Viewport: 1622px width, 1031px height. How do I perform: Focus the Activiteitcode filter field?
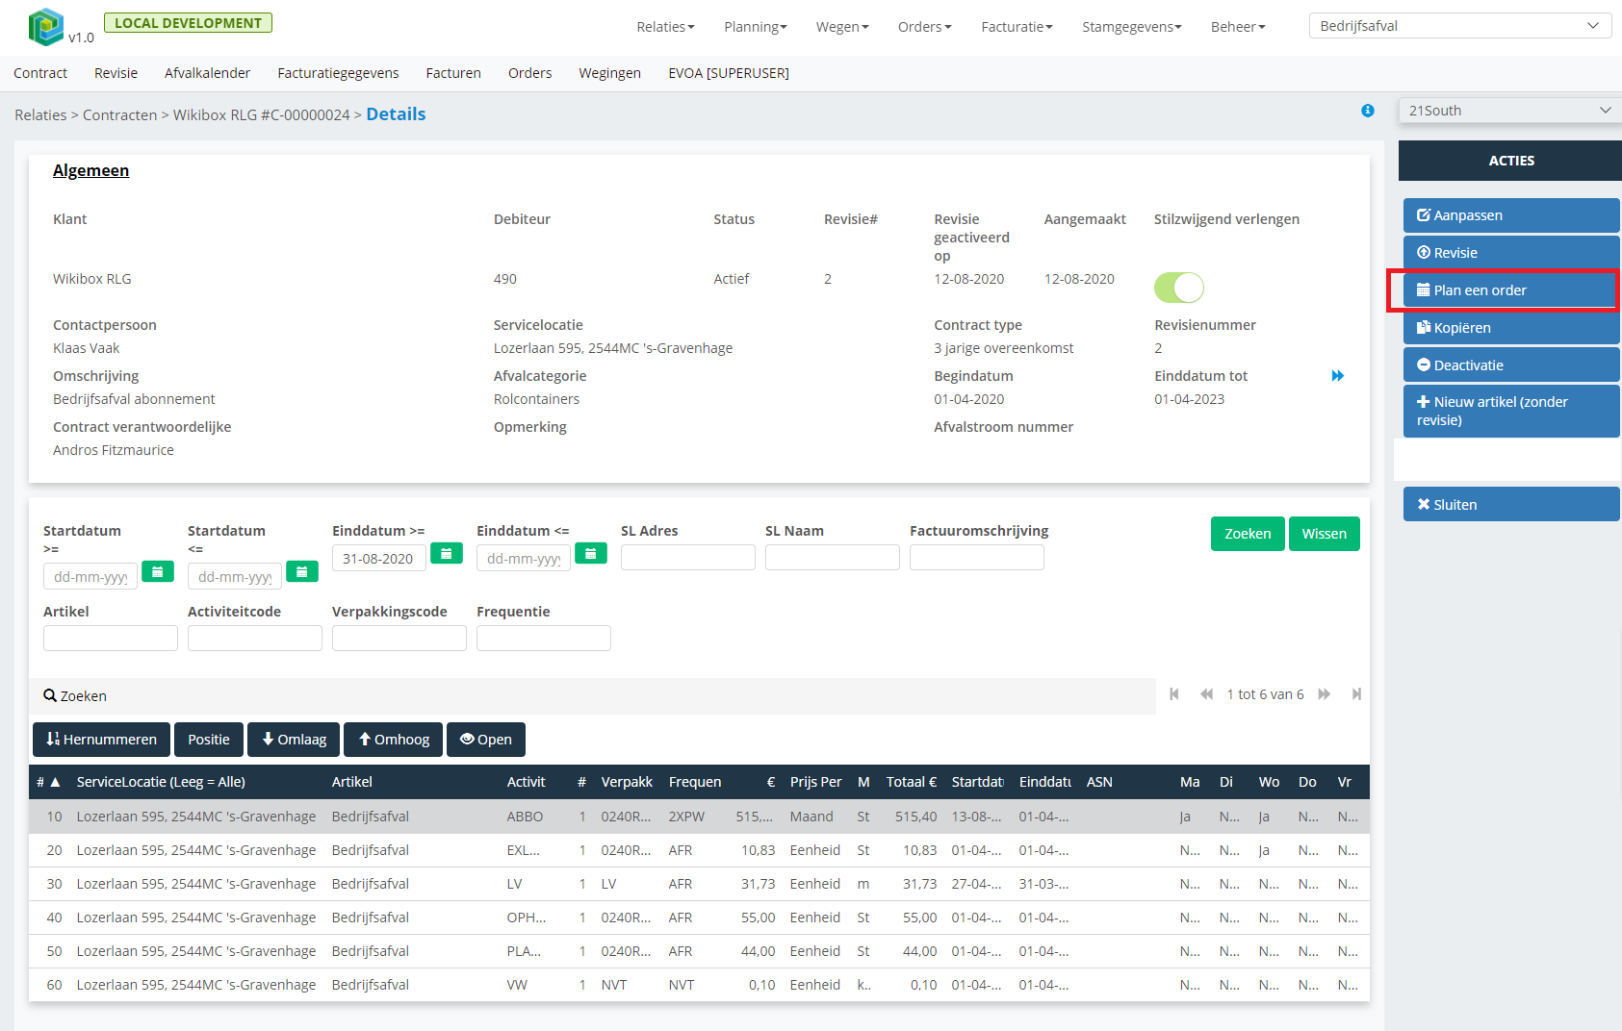coord(255,639)
